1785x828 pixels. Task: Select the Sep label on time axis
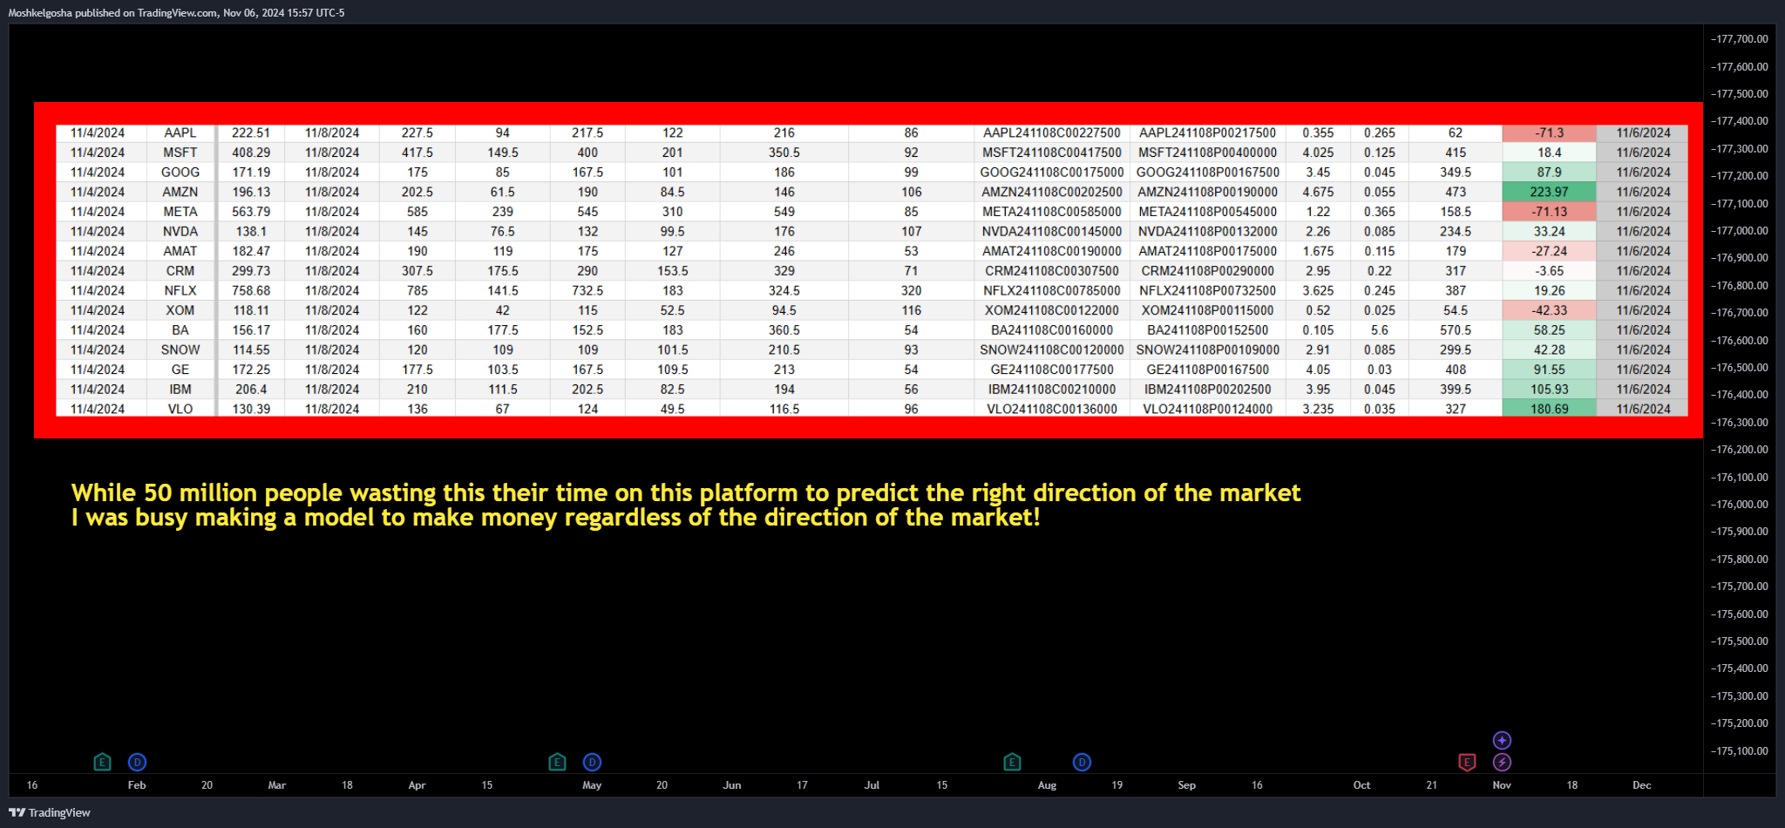(x=1187, y=785)
